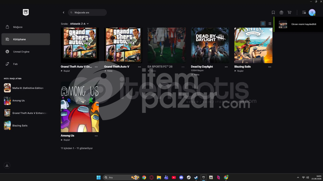The image size is (323, 181).
Task: Click the shopping bag icon beside Mağaza
Action: 7,27
